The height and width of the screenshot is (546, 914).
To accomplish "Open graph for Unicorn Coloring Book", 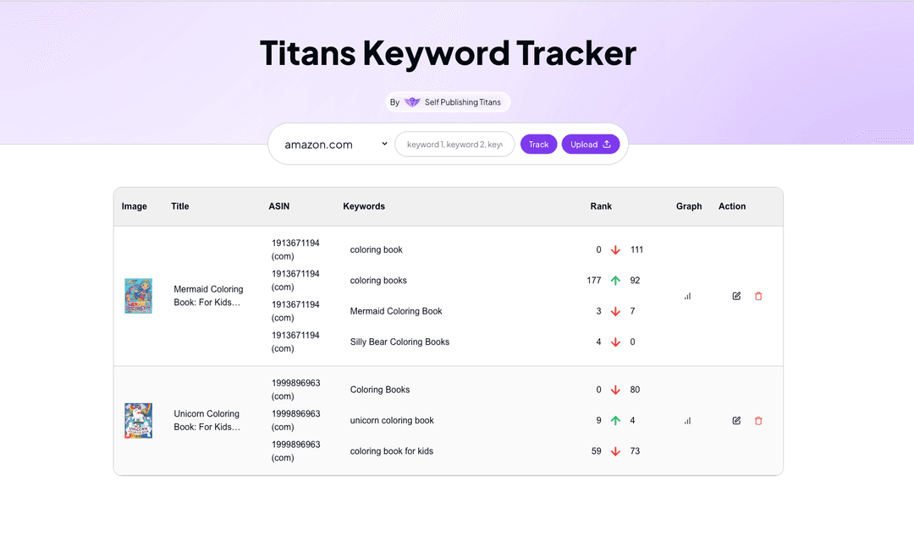I will point(687,420).
